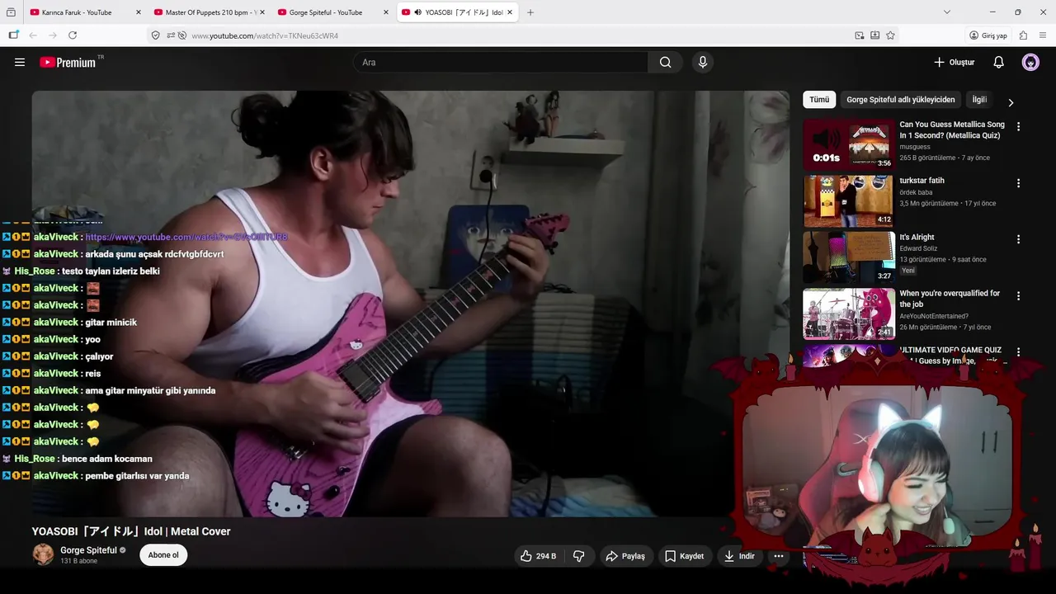Open options for Metallica quiz video
This screenshot has width=1056, height=594.
click(1018, 127)
